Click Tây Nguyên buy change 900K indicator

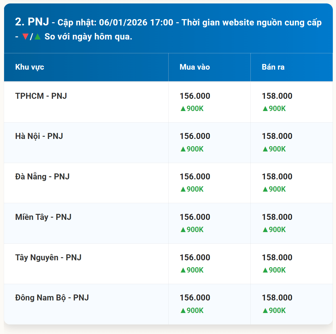pos(192,270)
